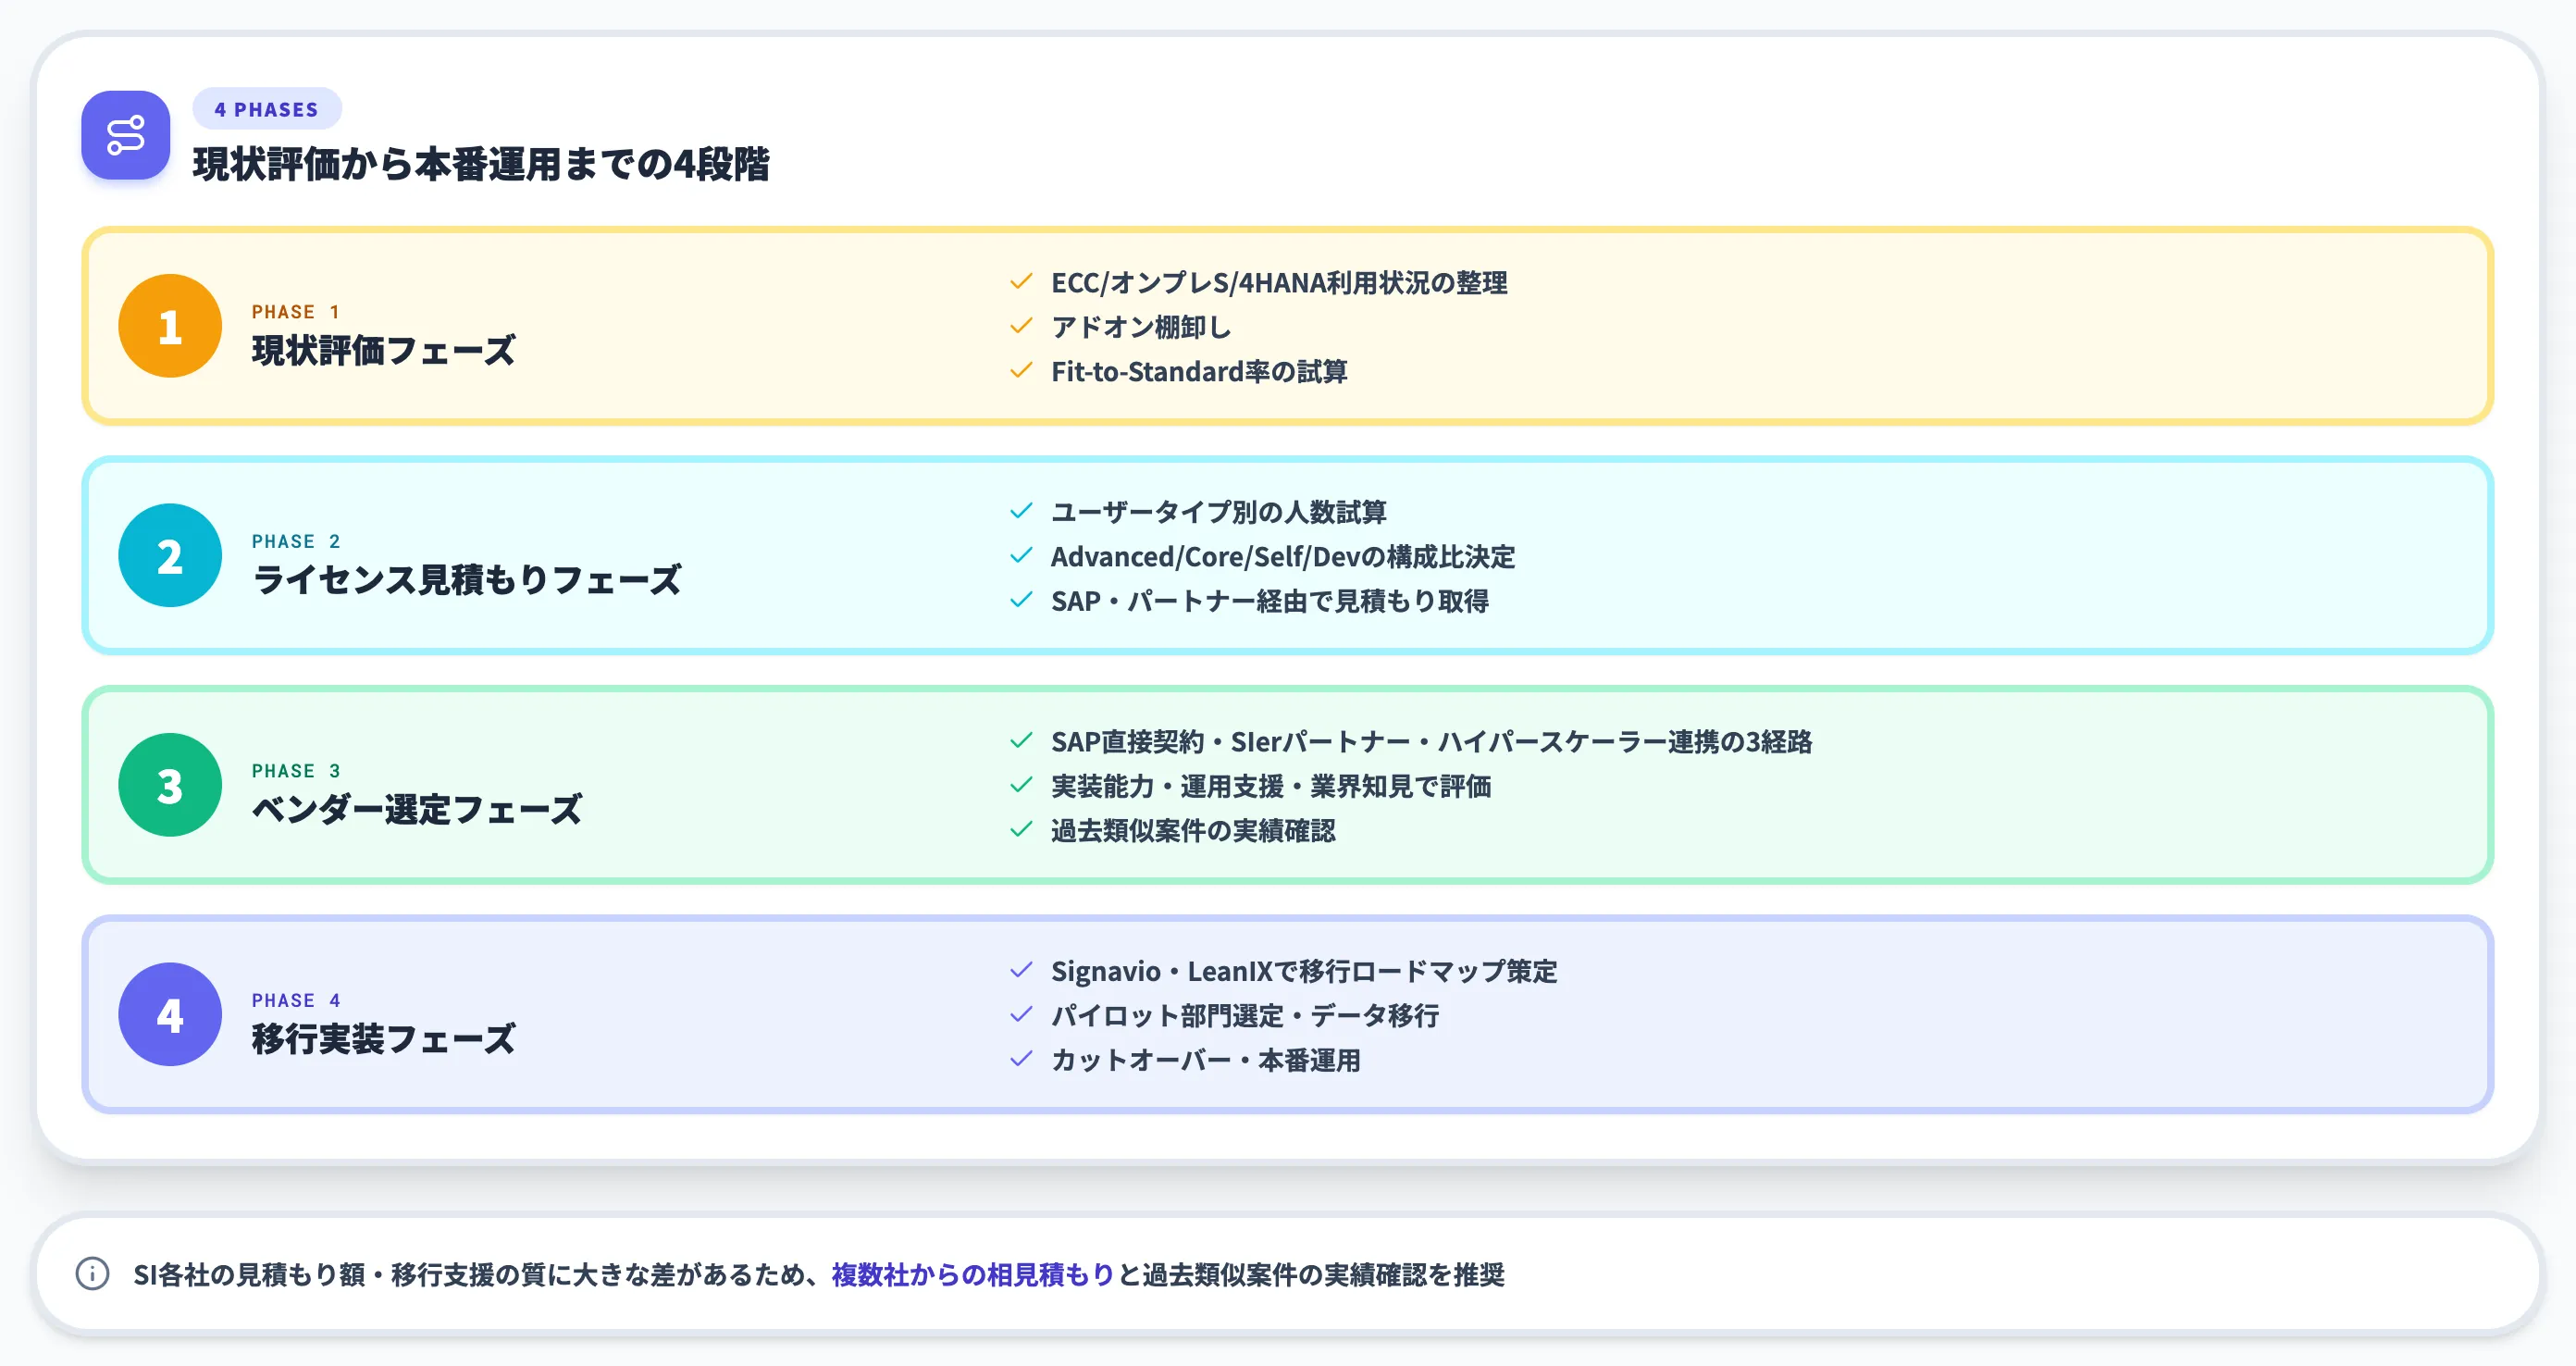Click the text Fit-to-Standard率の試算
This screenshot has height=1366, width=2576.
[1199, 372]
